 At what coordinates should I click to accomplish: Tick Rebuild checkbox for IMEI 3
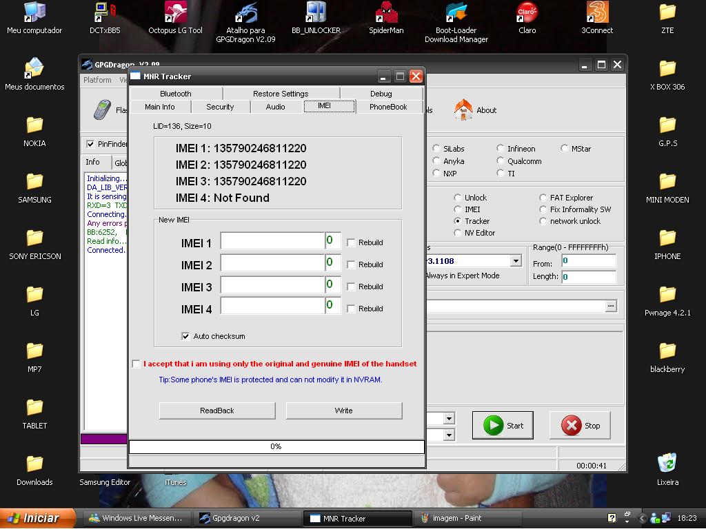[x=351, y=287]
